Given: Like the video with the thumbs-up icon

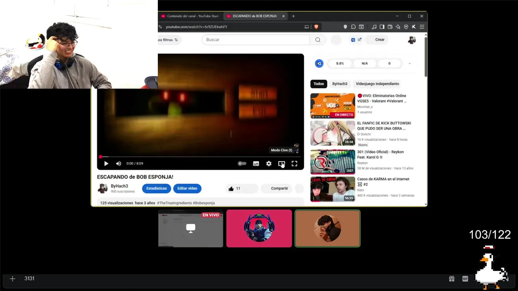Looking at the screenshot, I should click(231, 189).
